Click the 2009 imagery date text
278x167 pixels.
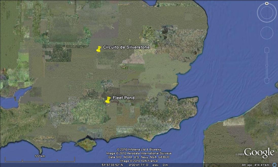[x=239, y=154]
